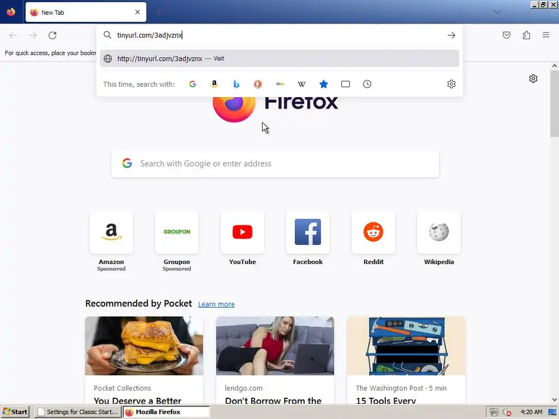Viewport: 559px width, 419px height.
Task: Click the vertical scrollbar thumb
Action: (555, 103)
